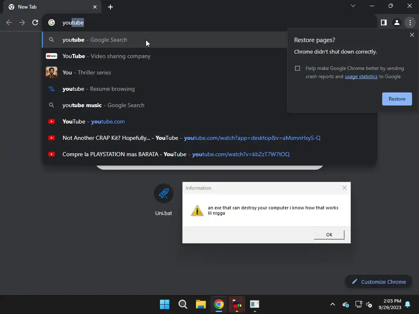The height and width of the screenshot is (314, 419).
Task: Open the Windows Start menu
Action: pyautogui.click(x=164, y=304)
